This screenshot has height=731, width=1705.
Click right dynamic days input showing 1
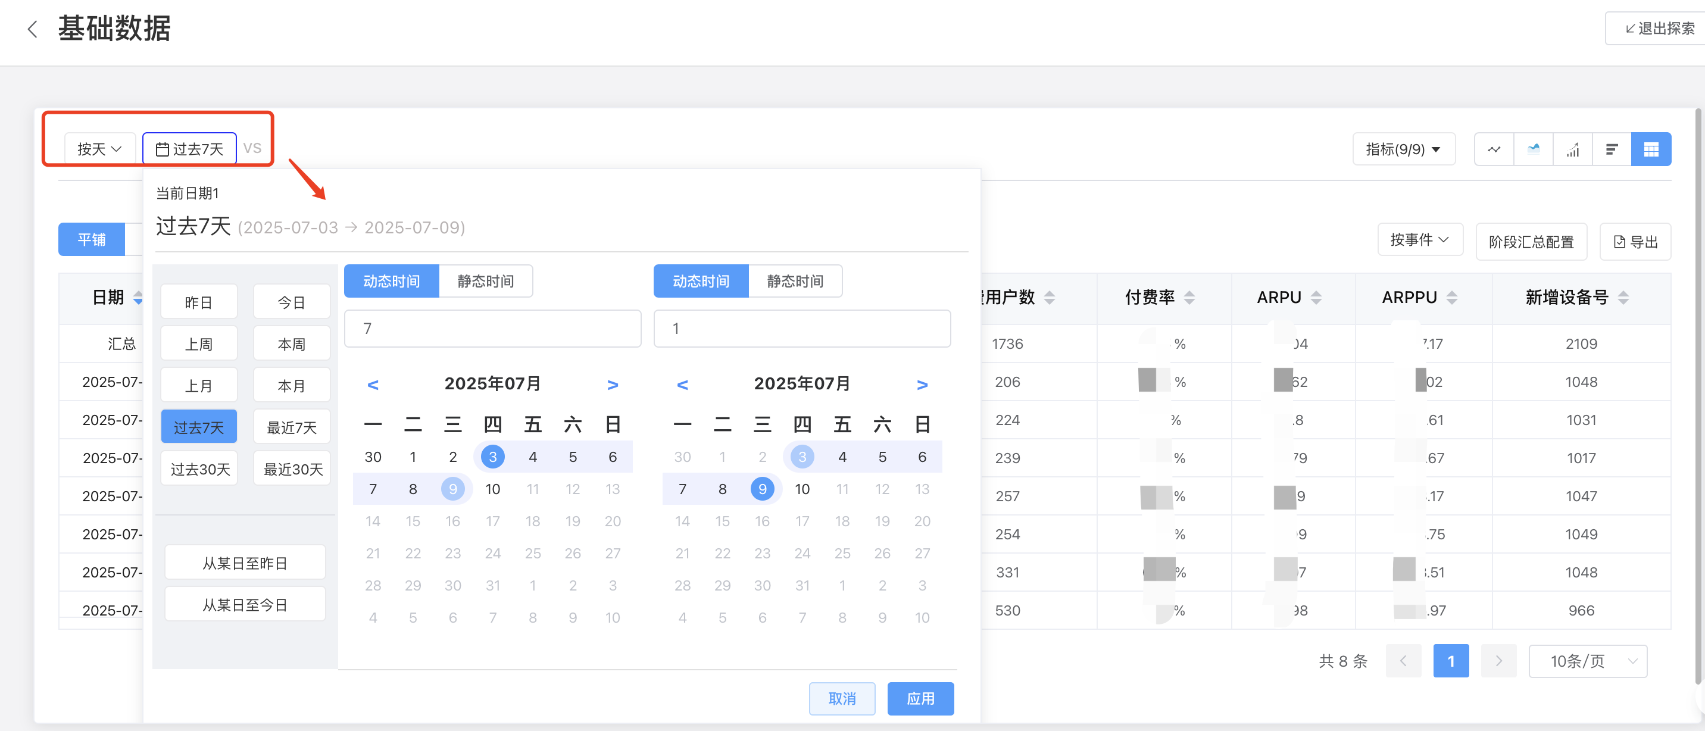tap(802, 328)
